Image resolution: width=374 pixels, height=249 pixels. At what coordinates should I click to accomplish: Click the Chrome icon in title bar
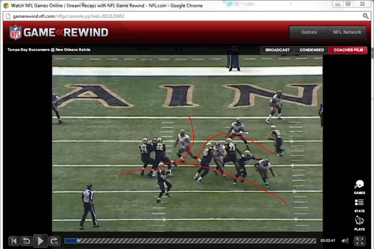(6, 6)
